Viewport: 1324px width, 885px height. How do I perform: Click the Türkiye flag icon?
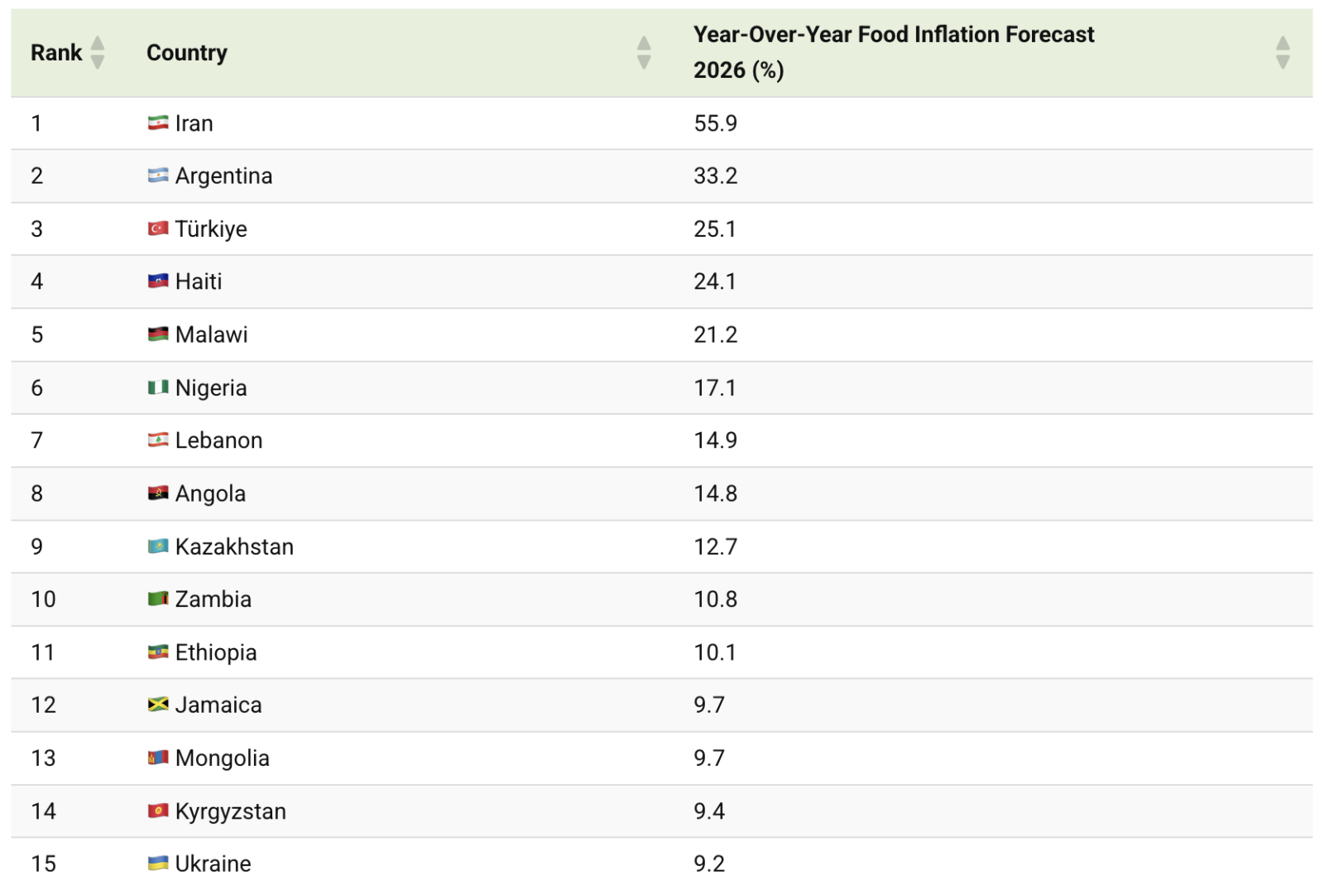point(158,228)
